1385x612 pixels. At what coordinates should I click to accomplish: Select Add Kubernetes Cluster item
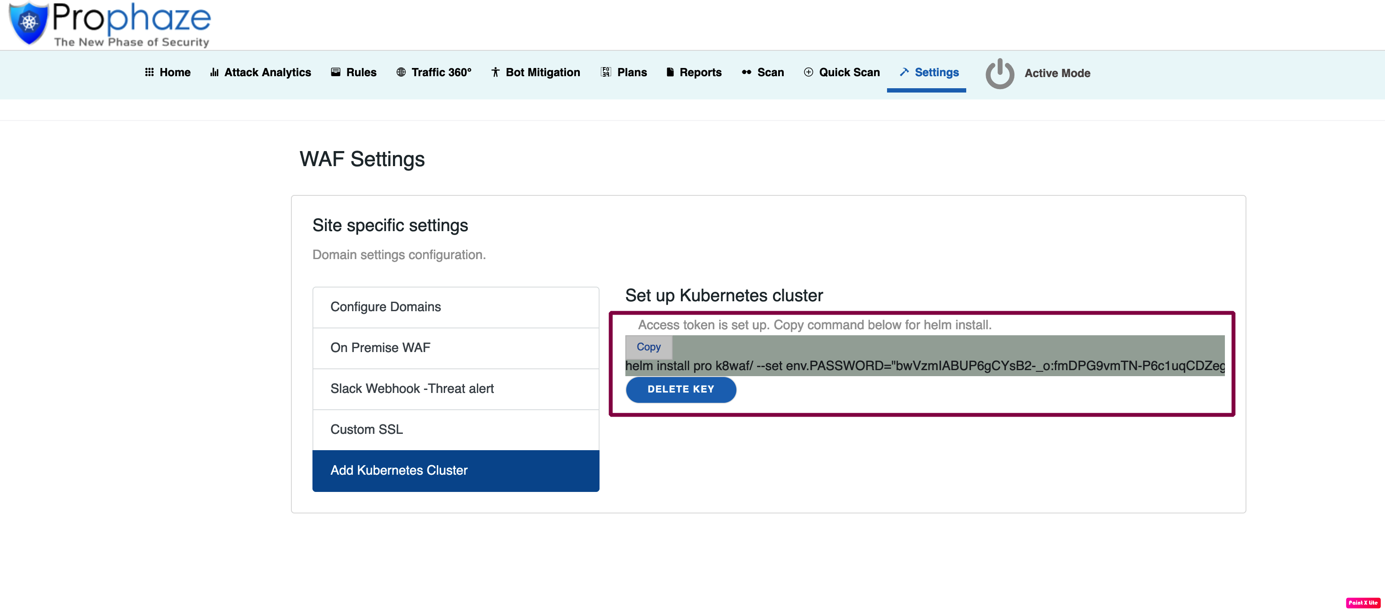coord(455,470)
